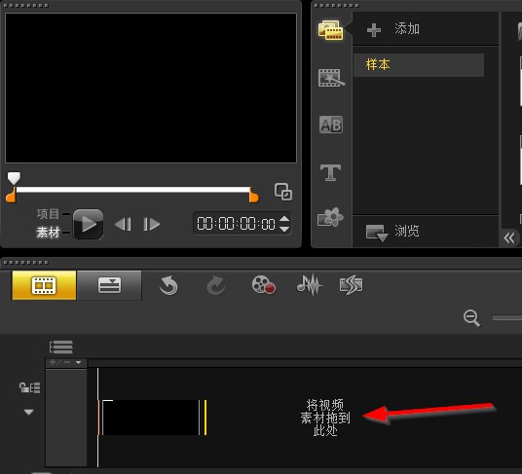Open the Media library icon
This screenshot has width=522, height=474.
330,30
